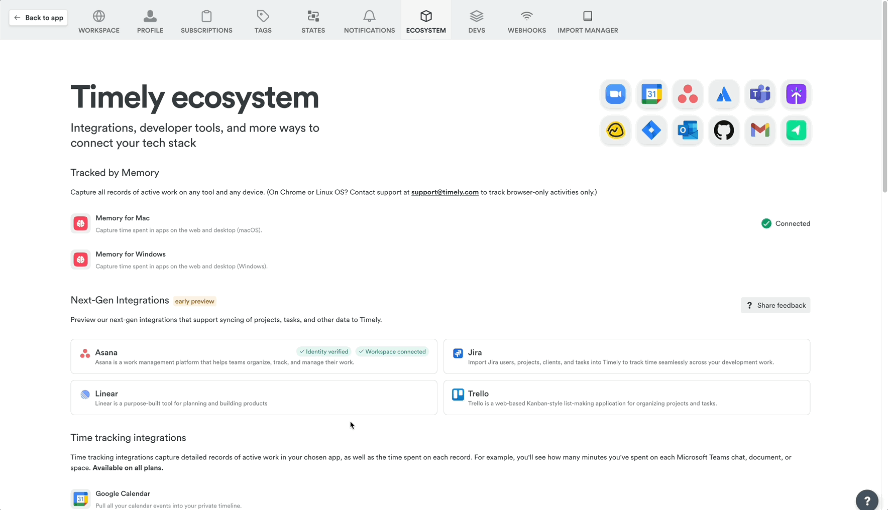Click the Linear icon on the Linear card

pos(85,395)
